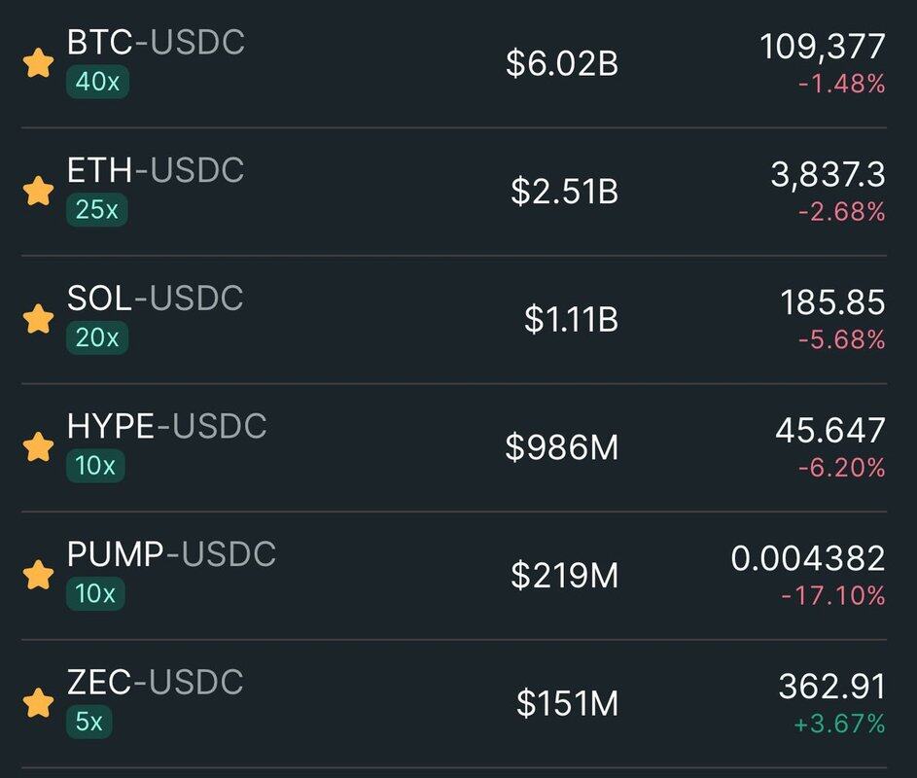Open the ZEC-USDC market pair
This screenshot has height=778, width=917.
click(x=156, y=682)
